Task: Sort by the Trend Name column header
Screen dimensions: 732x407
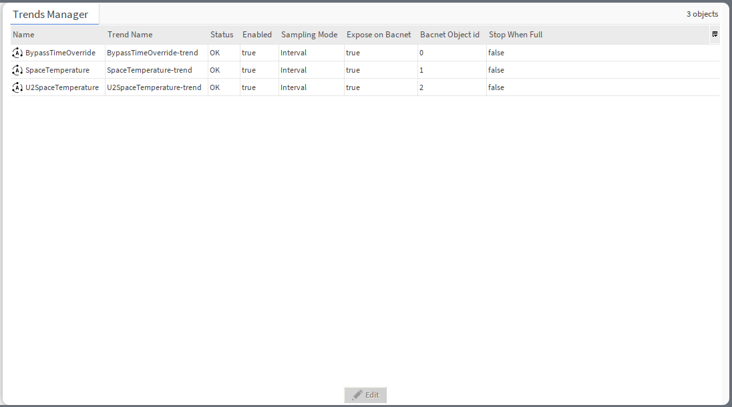Action: pyautogui.click(x=130, y=35)
